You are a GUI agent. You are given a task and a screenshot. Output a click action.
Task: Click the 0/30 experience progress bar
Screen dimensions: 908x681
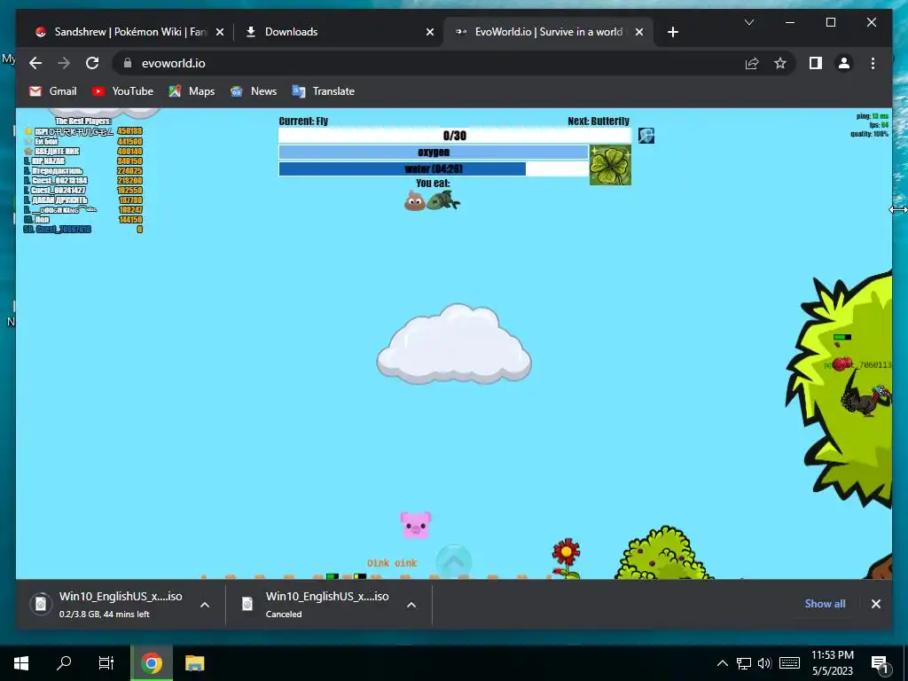click(455, 136)
